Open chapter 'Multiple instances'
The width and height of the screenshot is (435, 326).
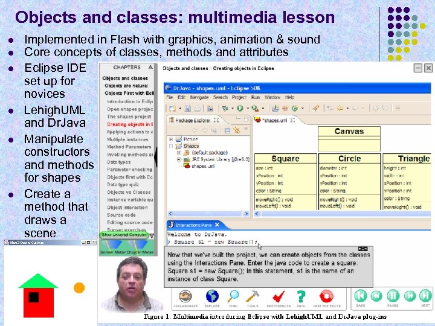tap(127, 139)
